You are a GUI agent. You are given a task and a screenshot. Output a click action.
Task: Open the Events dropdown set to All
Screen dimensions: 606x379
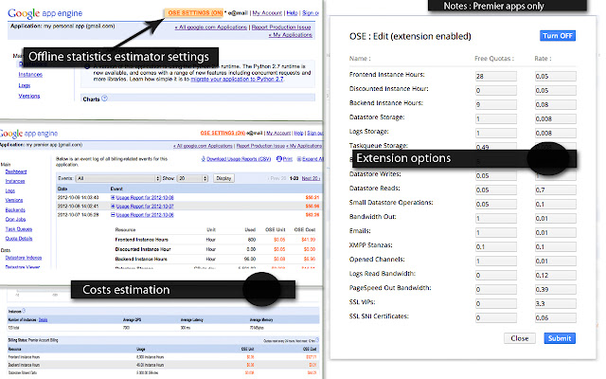[117, 178]
